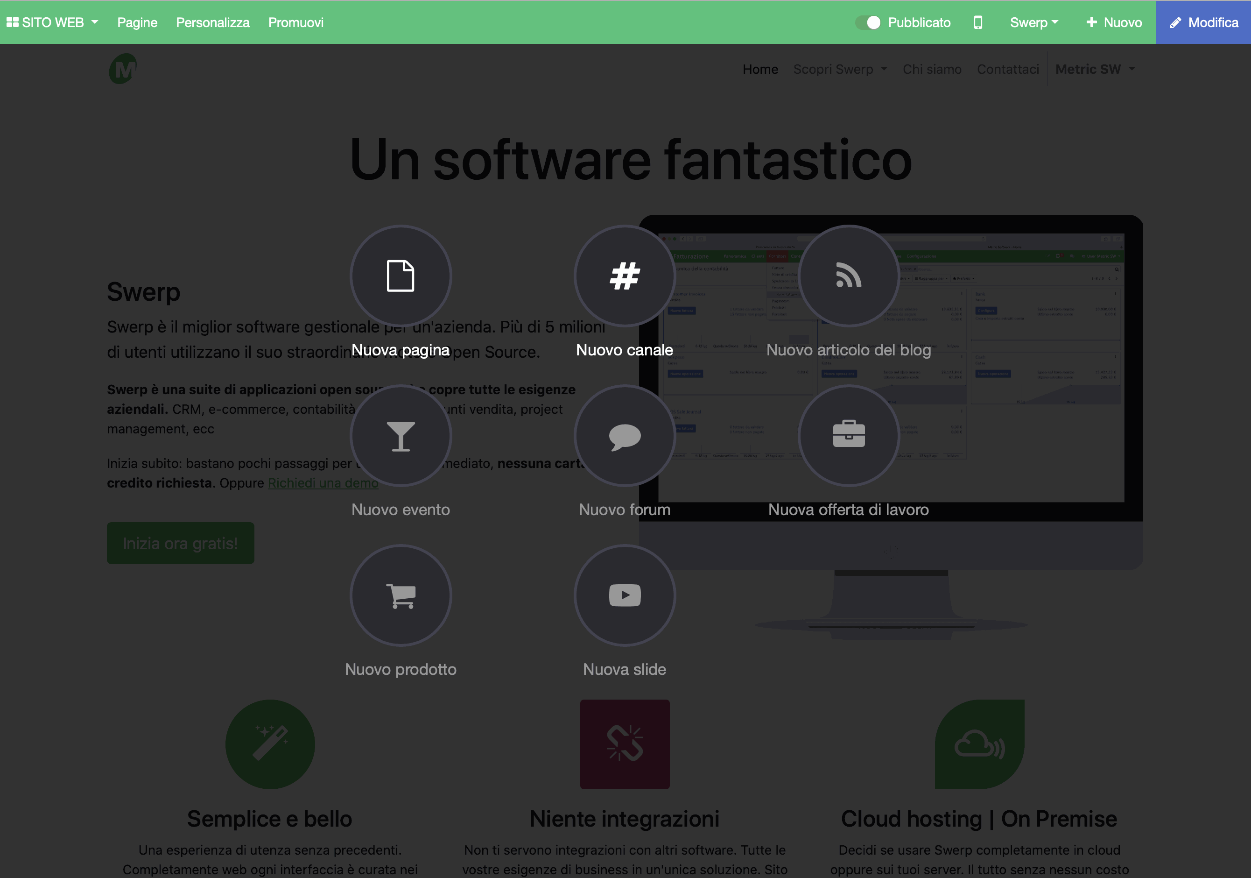Click the Nuovo articolo del blog label
Viewport: 1251px width, 878px height.
pos(848,350)
